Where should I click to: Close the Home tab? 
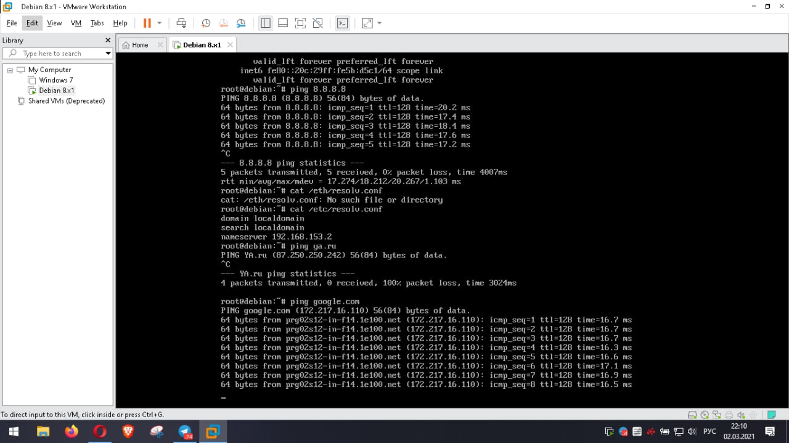(x=160, y=45)
